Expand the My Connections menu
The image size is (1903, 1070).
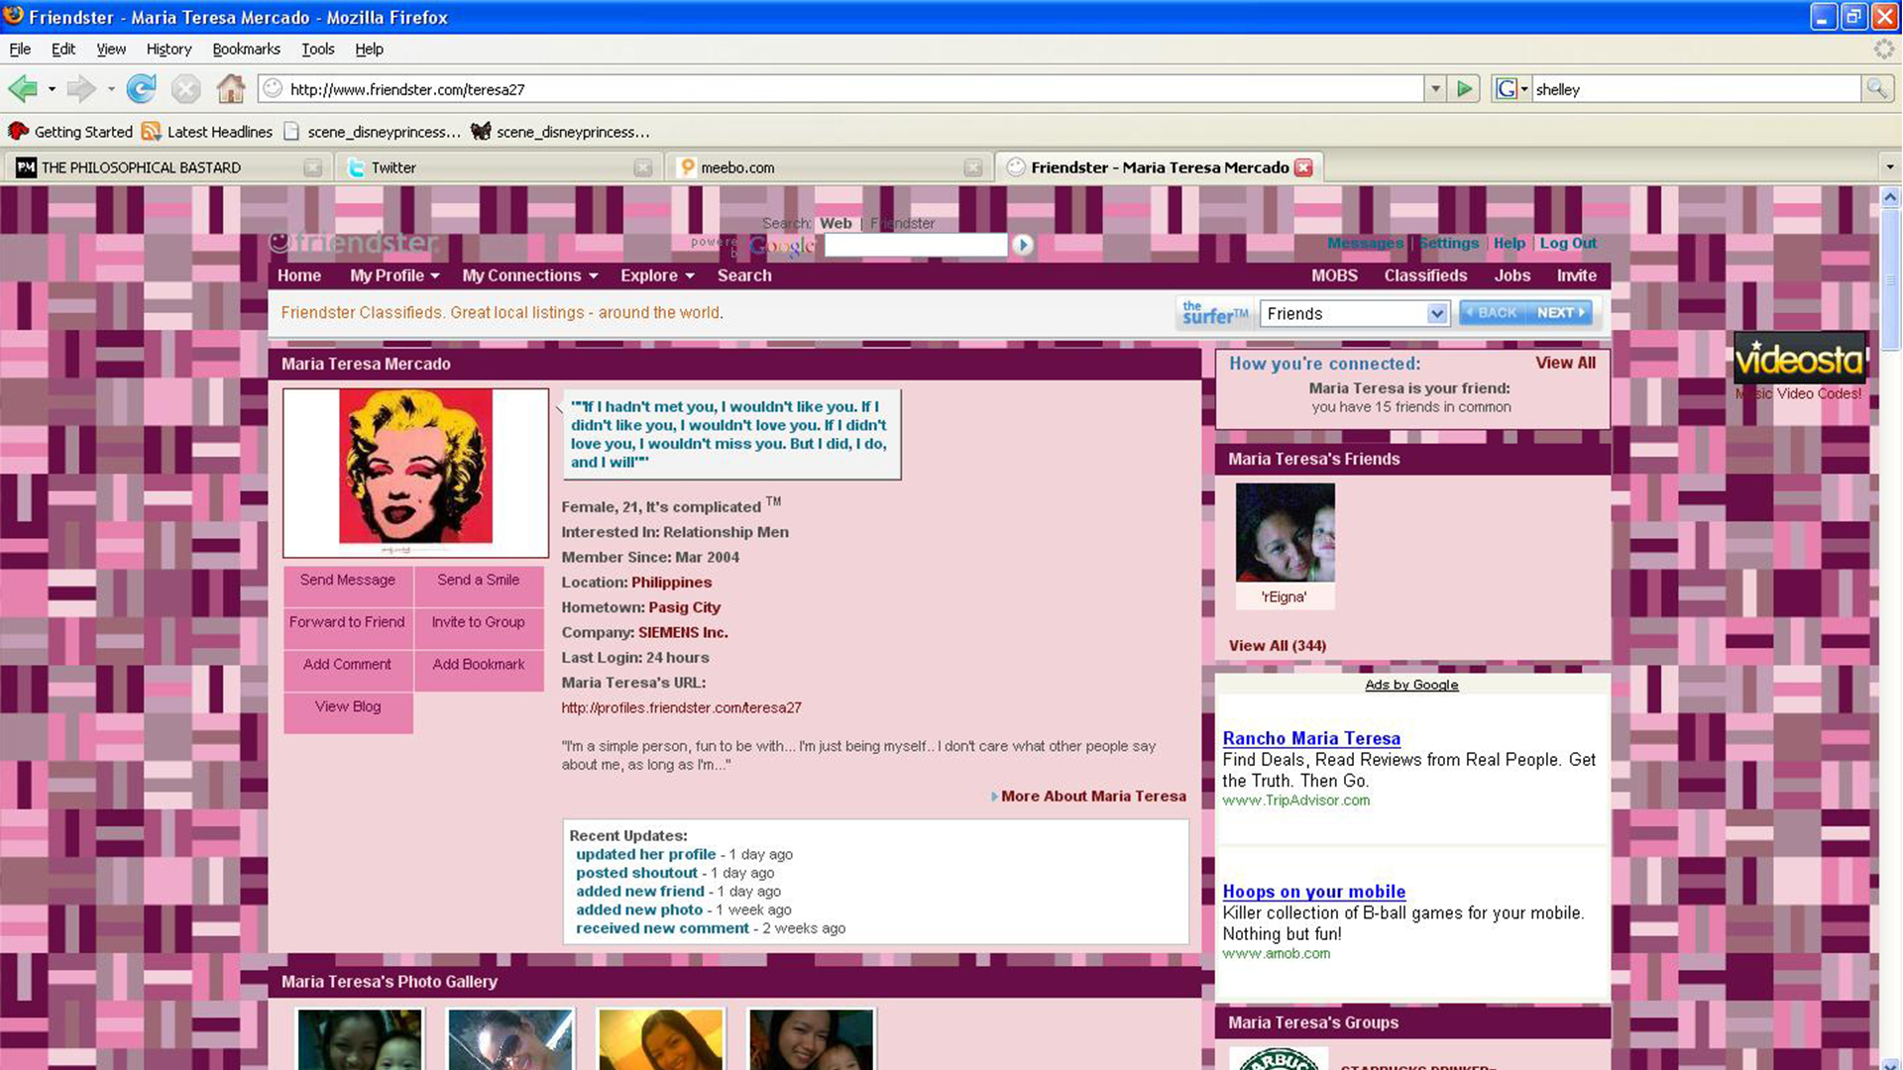point(529,275)
